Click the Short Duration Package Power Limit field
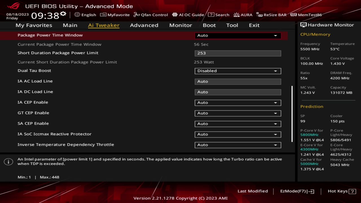This screenshot has height=203, width=361. [238, 53]
